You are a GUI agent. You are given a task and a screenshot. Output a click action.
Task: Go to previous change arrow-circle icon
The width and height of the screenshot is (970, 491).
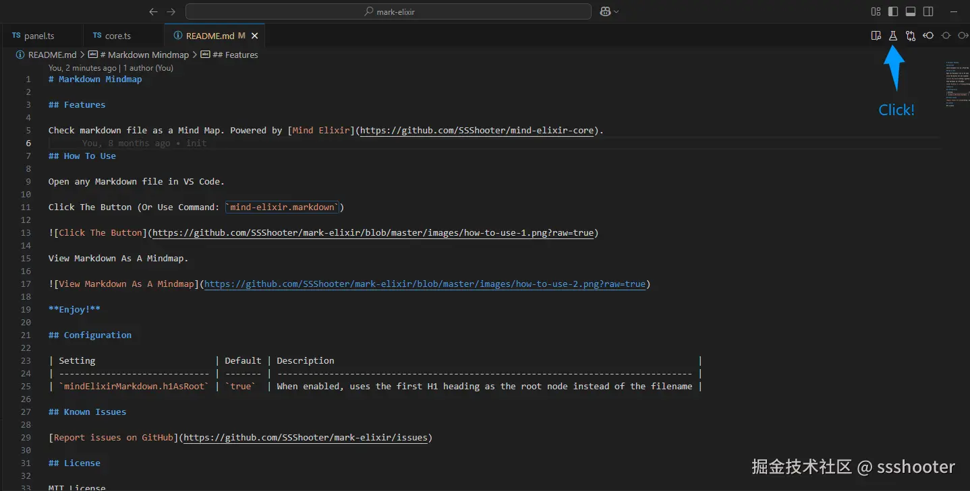coord(928,36)
